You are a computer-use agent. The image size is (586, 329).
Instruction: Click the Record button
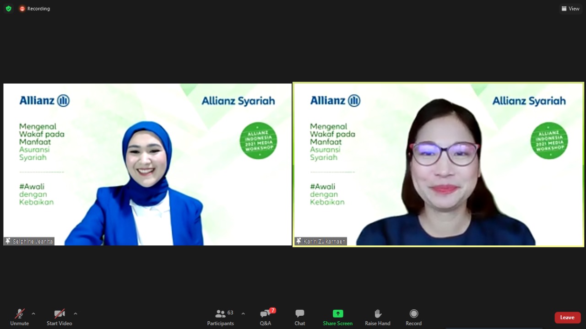414,317
